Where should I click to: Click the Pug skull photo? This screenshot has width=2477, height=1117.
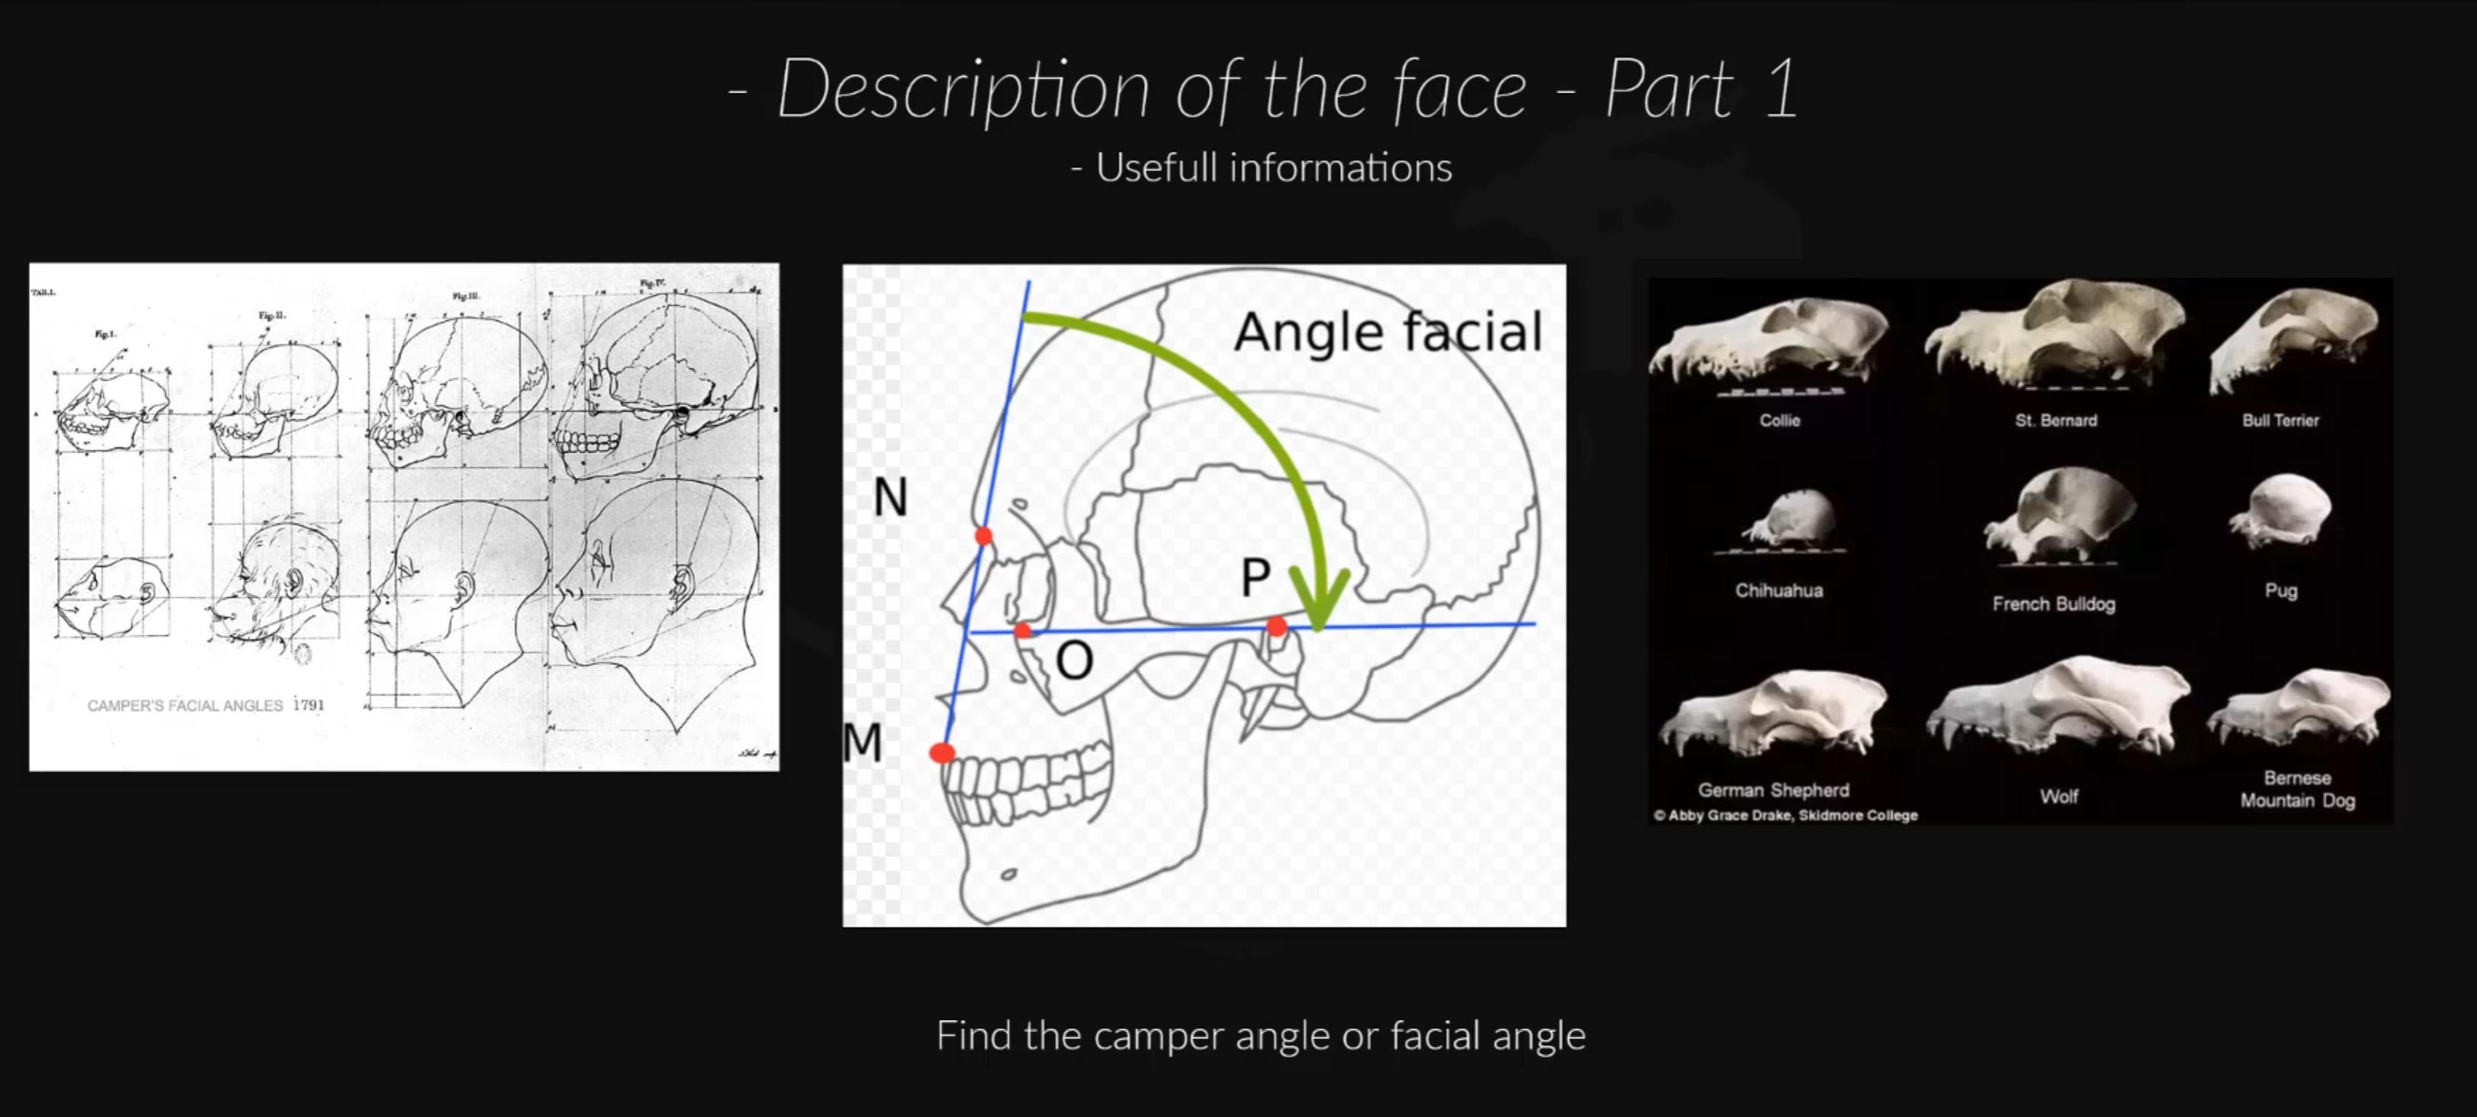point(2280,511)
